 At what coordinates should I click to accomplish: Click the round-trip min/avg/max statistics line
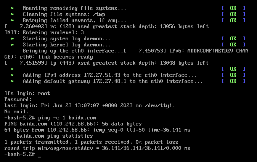[x=97, y=148]
